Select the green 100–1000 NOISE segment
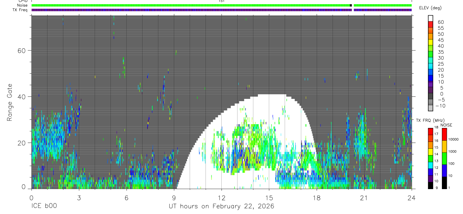Screen dimensions: 463x214 pyautogui.click(x=444, y=159)
